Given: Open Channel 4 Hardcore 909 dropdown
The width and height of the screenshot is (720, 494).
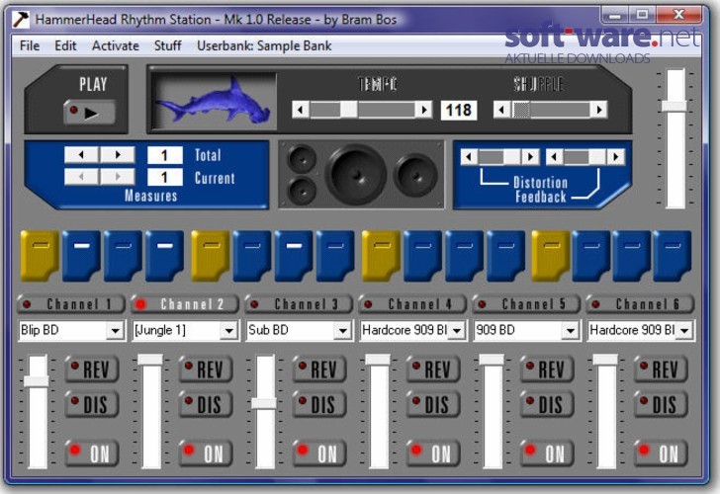Looking at the screenshot, I should point(457,330).
